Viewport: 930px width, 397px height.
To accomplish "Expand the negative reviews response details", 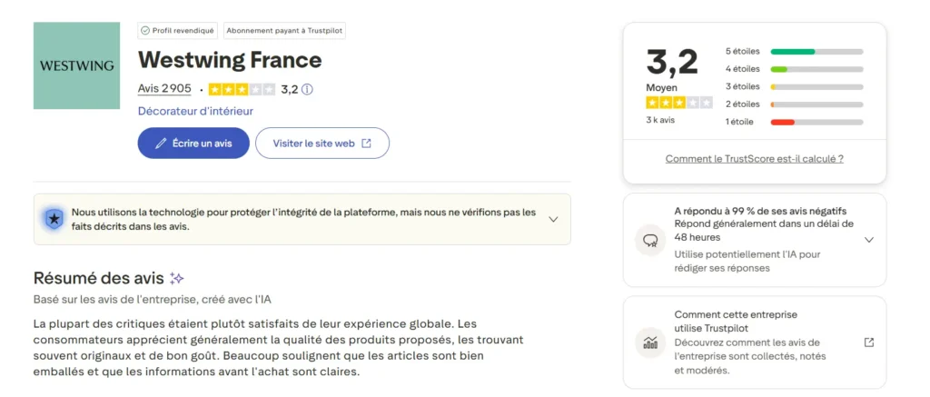I will click(868, 240).
